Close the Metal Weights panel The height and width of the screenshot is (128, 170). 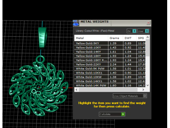pyautogui.click(x=148, y=23)
